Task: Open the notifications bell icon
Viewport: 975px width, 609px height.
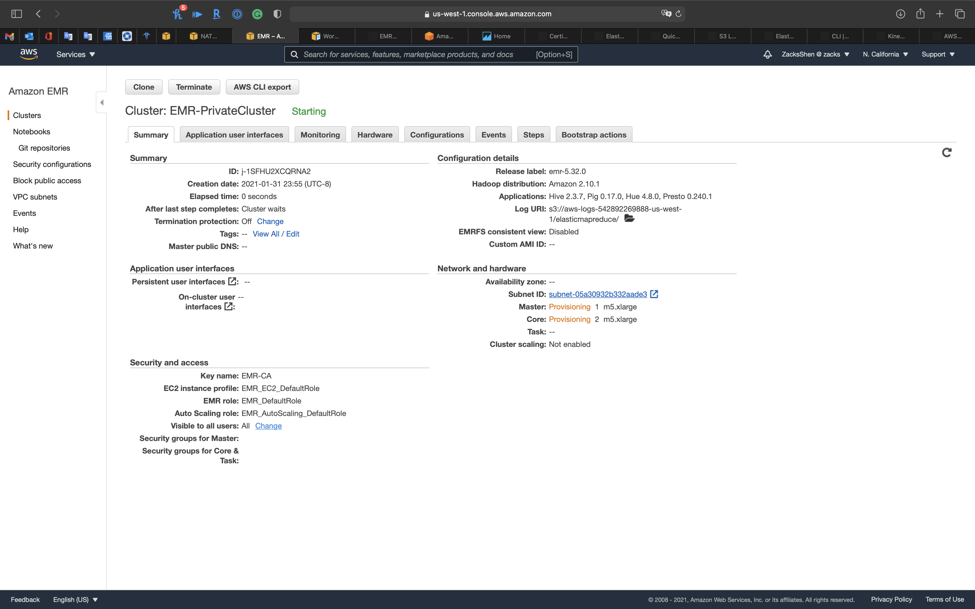Action: (x=767, y=54)
